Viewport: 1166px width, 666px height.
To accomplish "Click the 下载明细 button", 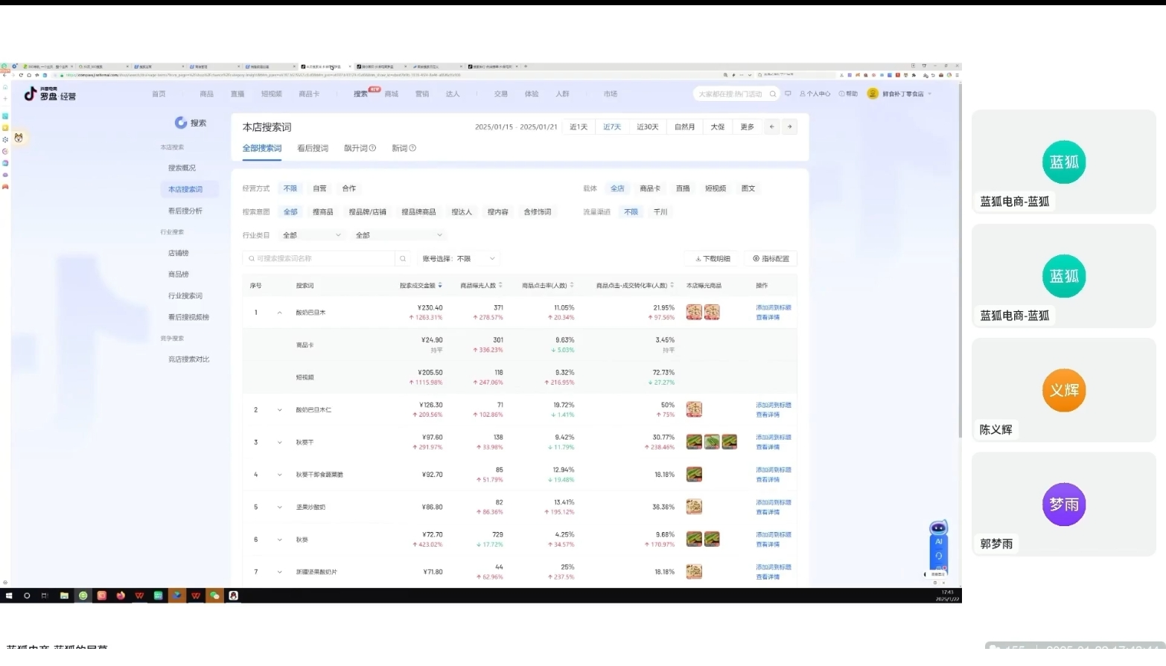I will coord(713,259).
